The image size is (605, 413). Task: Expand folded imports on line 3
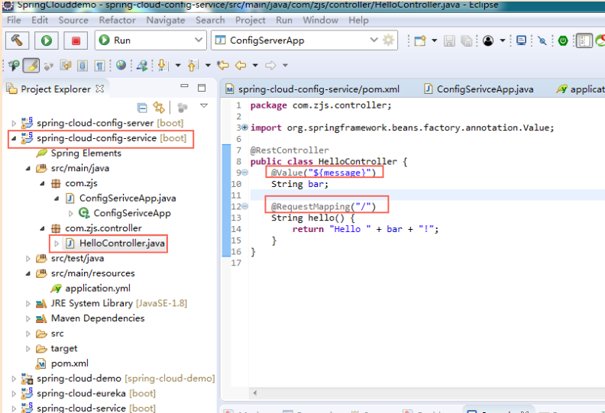coord(244,127)
